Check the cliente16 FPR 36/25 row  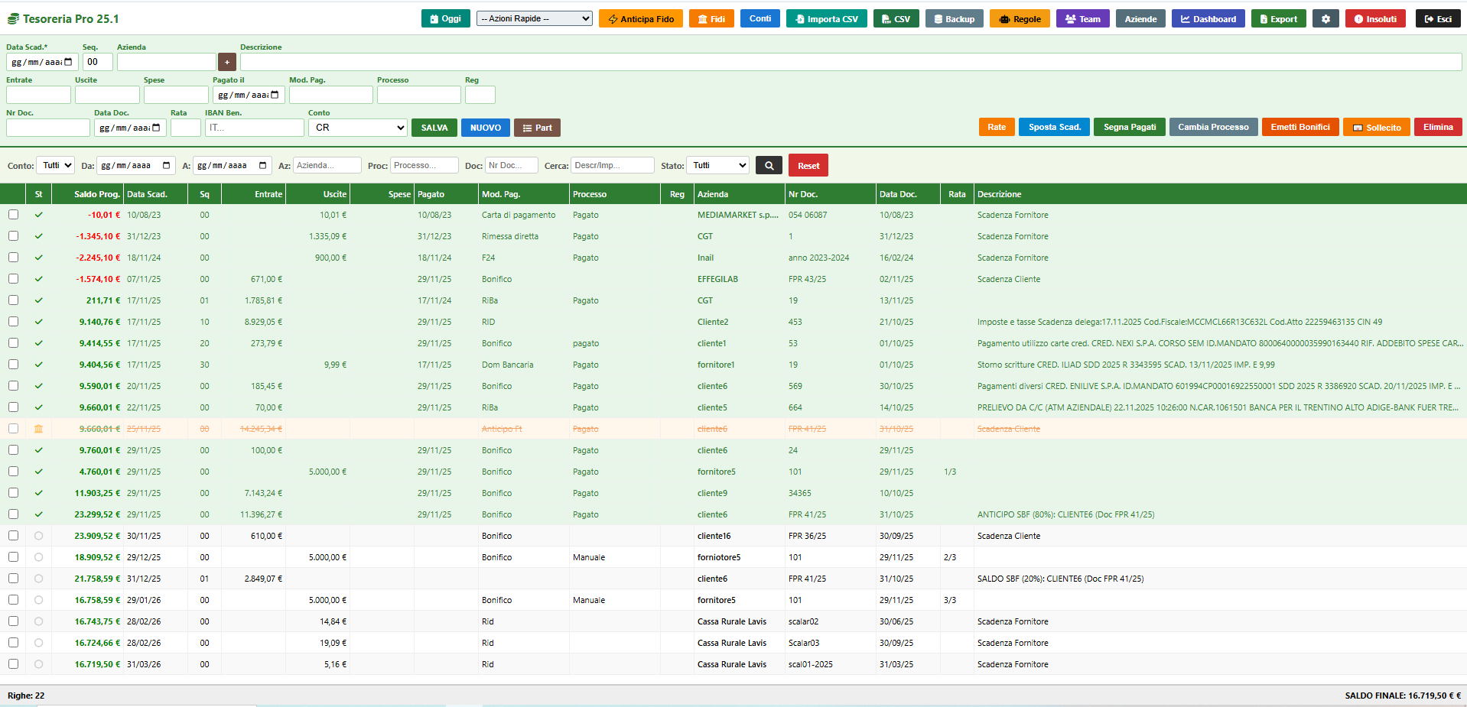(14, 536)
